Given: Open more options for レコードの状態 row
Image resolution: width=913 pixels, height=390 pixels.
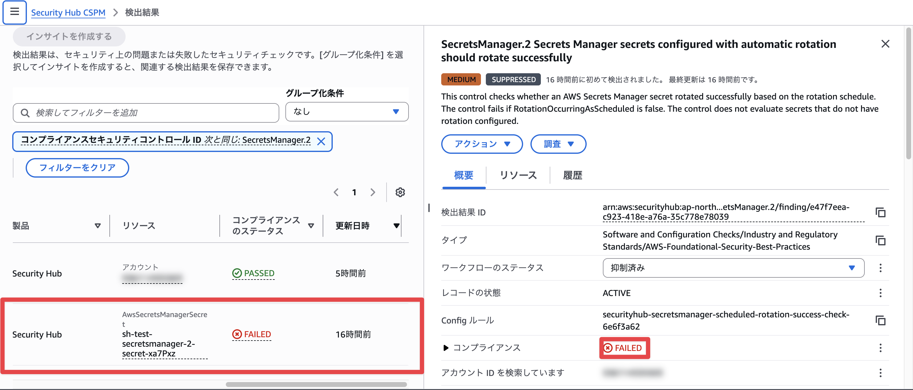Looking at the screenshot, I should (x=880, y=293).
